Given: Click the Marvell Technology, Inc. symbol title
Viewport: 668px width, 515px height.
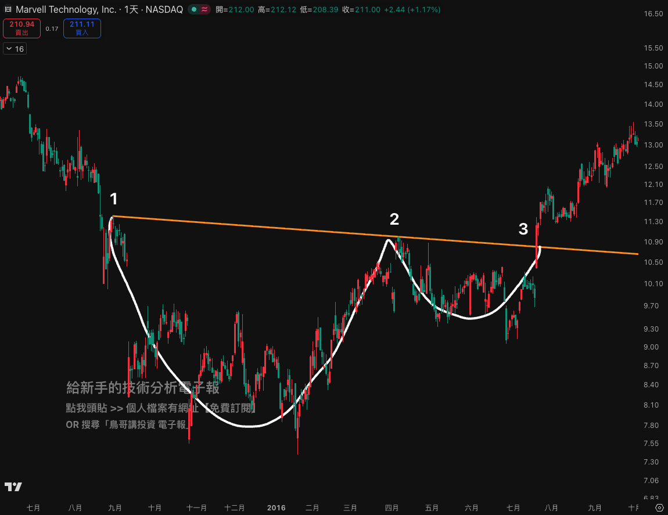Looking at the screenshot, I should 66,9.
